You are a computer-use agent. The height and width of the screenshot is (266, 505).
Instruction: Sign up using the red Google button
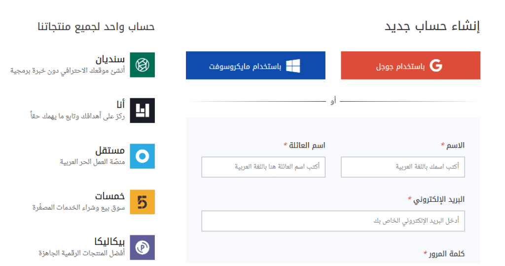[410, 65]
